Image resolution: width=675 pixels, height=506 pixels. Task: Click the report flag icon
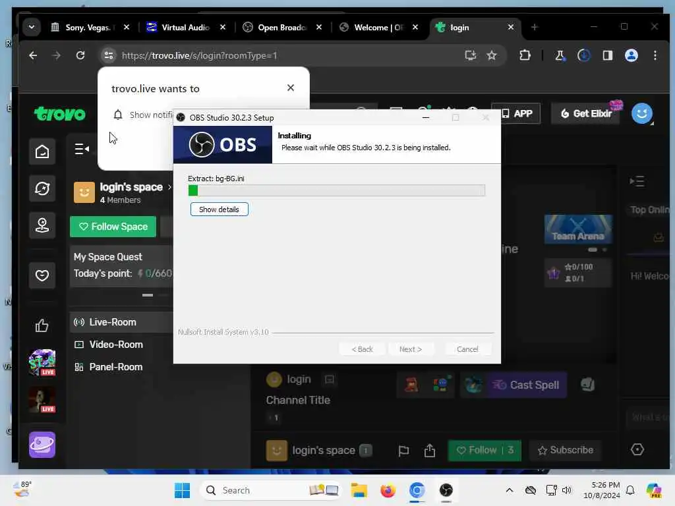tap(403, 451)
